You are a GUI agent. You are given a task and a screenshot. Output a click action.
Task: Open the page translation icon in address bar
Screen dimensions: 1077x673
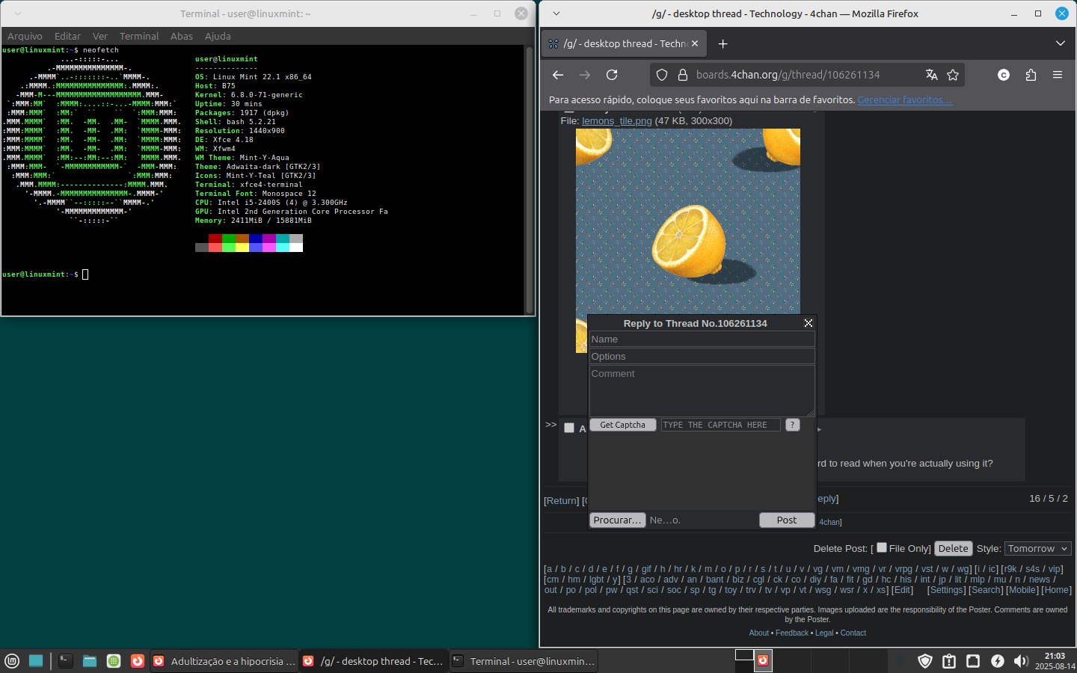point(931,75)
